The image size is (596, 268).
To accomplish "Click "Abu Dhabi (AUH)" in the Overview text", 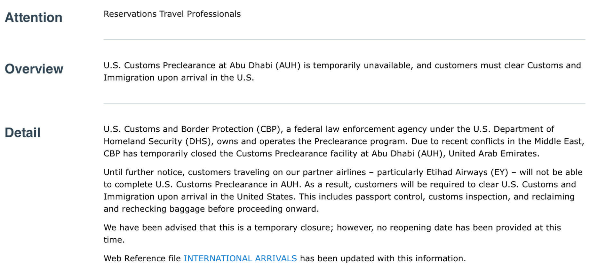I will pyautogui.click(x=265, y=65).
